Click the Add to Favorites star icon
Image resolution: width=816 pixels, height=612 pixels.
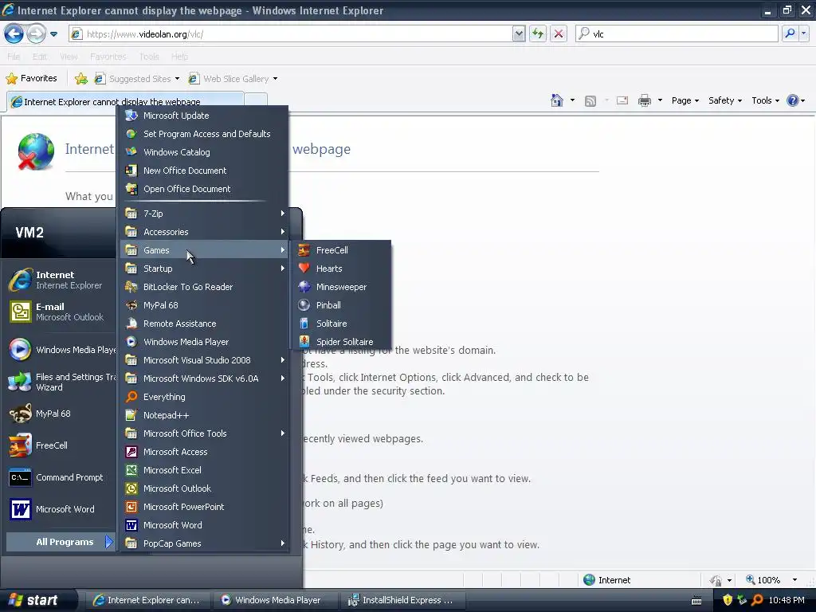(x=81, y=79)
